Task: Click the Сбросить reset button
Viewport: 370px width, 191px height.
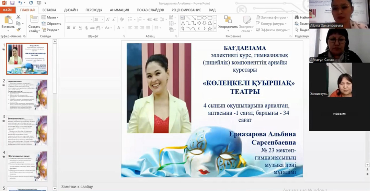Action: 51,24
